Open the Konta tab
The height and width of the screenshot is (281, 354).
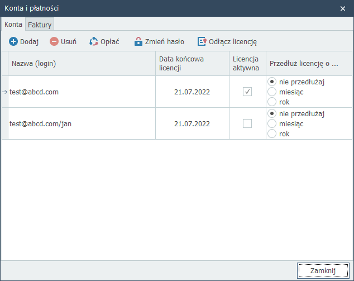(13, 25)
